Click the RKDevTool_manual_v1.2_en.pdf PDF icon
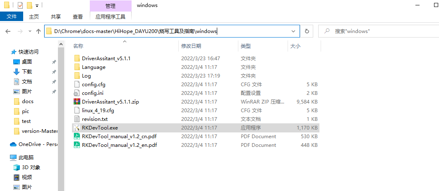The width and height of the screenshot is (439, 191). [x=77, y=145]
